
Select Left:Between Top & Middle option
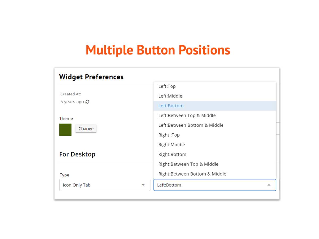point(215,116)
